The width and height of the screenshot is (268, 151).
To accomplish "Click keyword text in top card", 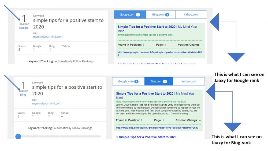I will [68, 23].
